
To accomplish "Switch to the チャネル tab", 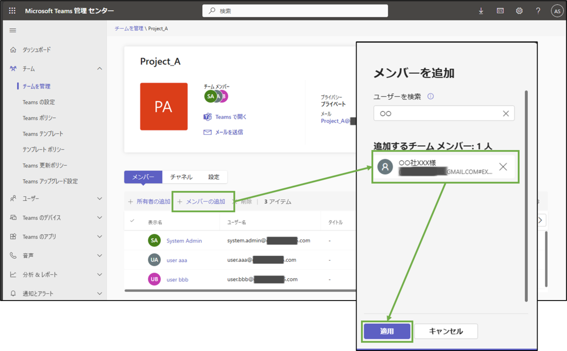I will 181,177.
